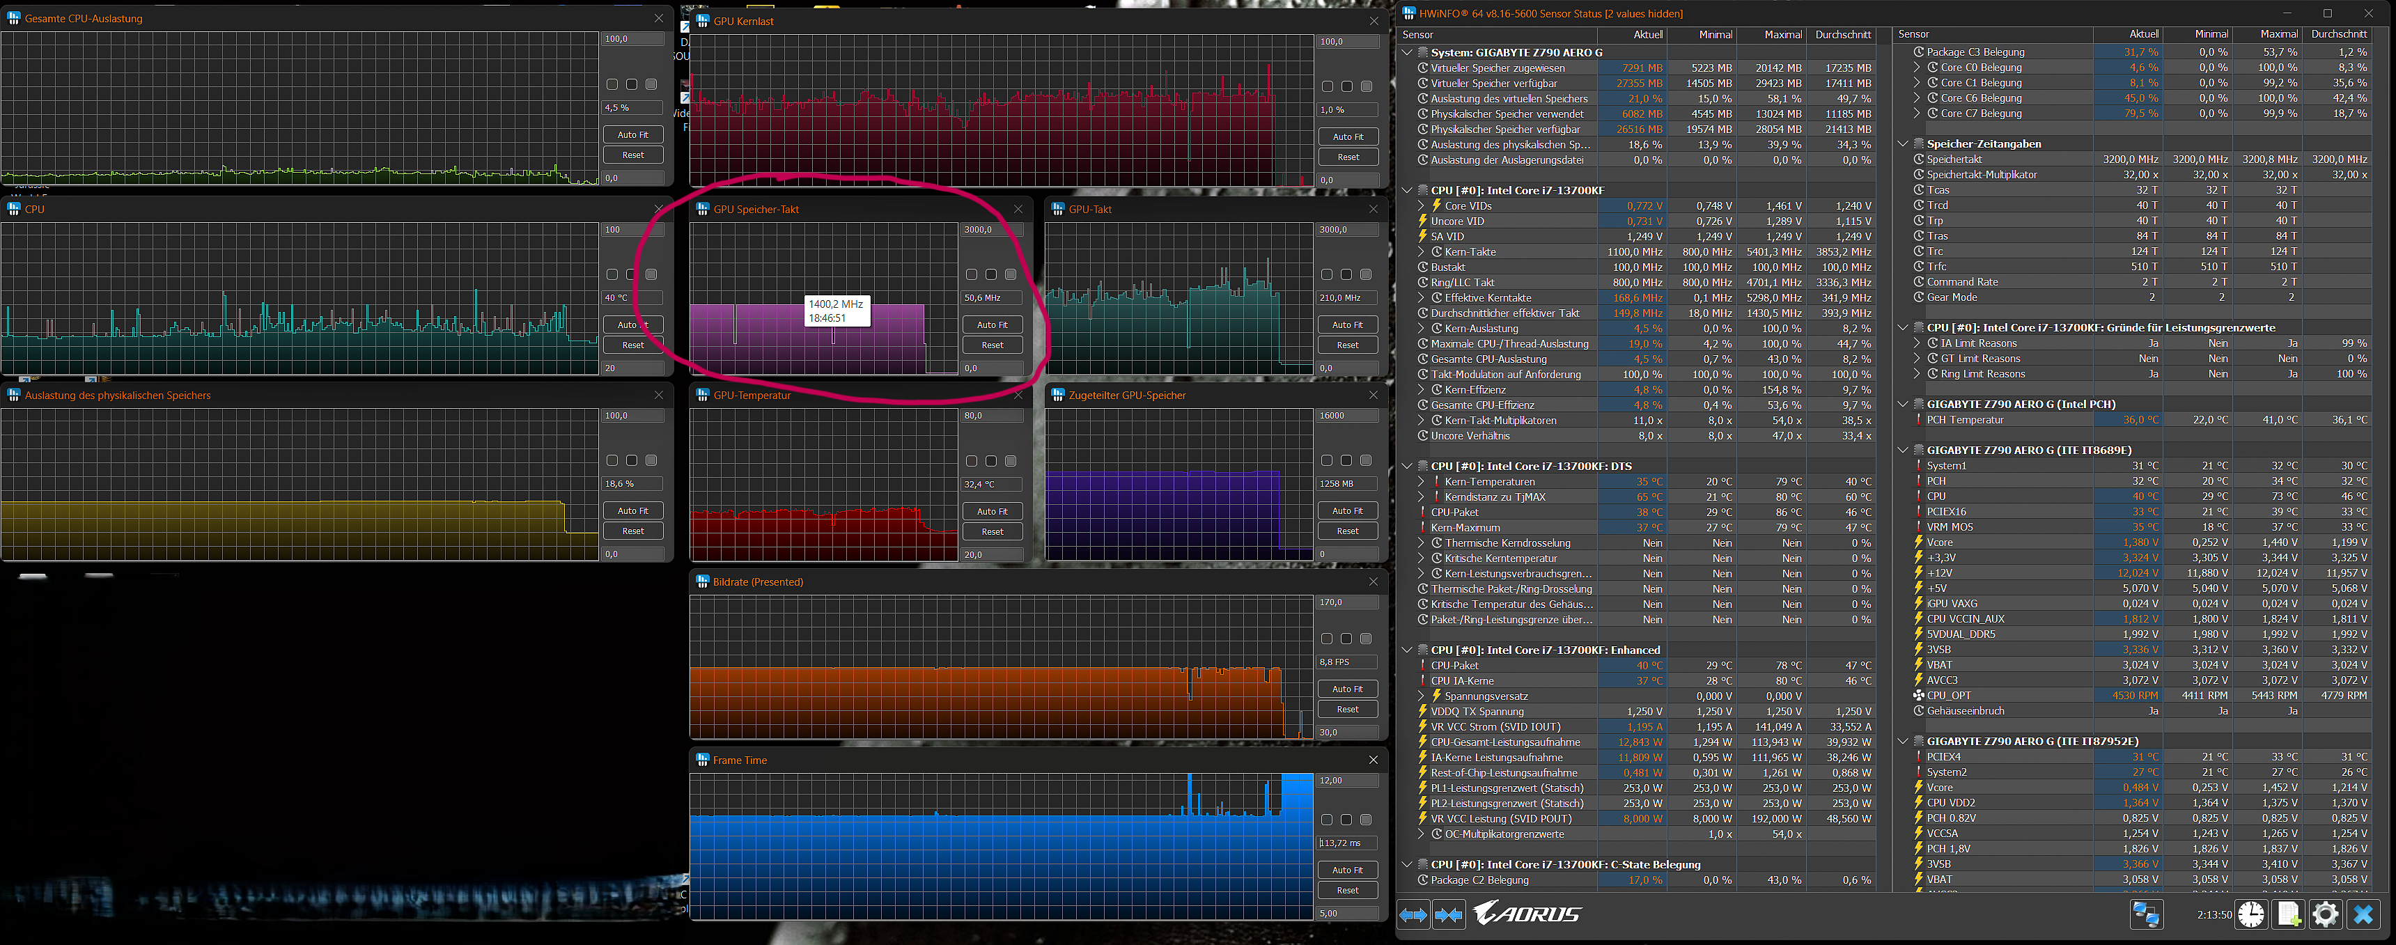The image size is (2396, 945).
Task: Click the expand columns double-arrow icon
Action: click(1413, 914)
